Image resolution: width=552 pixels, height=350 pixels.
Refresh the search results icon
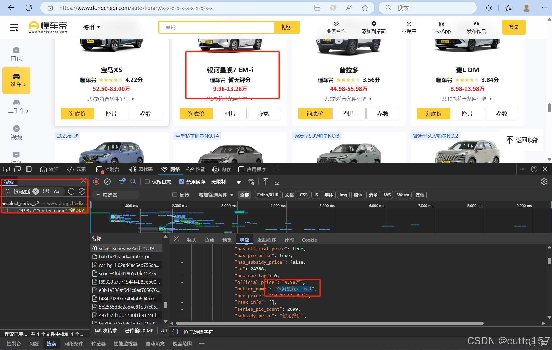click(x=71, y=191)
